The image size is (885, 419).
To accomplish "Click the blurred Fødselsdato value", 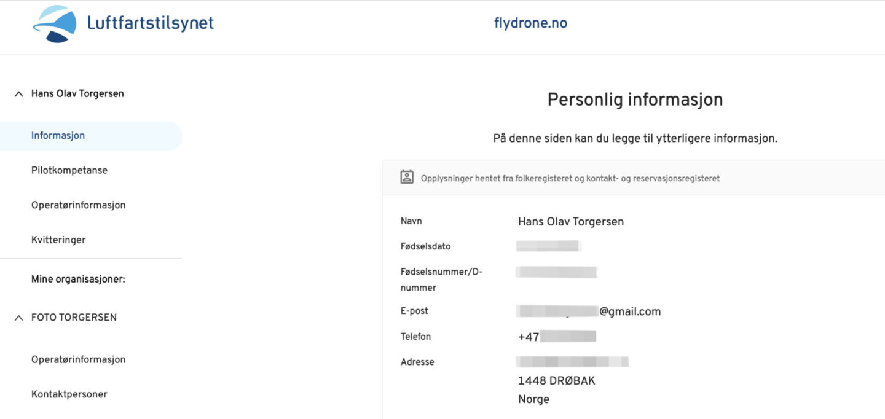I will 548,246.
